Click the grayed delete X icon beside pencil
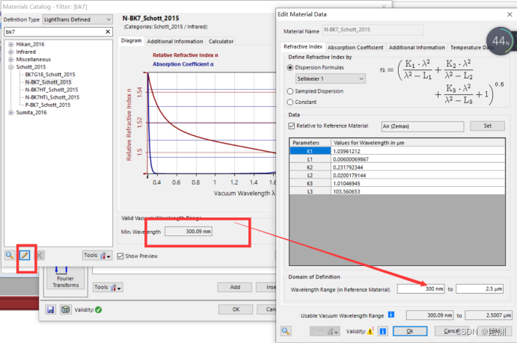The image size is (517, 343). point(40,256)
